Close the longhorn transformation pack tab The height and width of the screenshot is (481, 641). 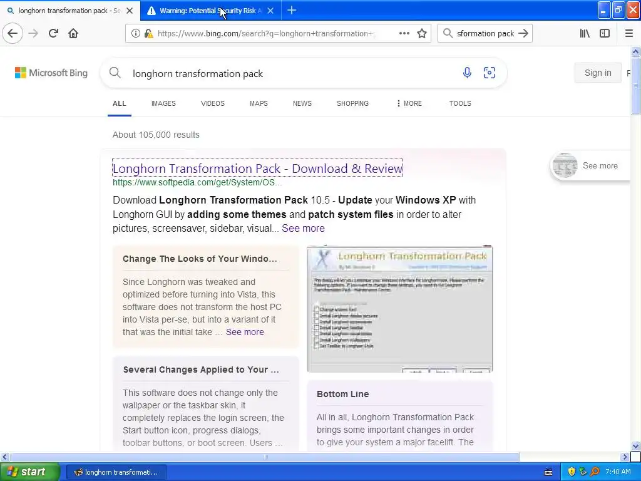pyautogui.click(x=130, y=11)
